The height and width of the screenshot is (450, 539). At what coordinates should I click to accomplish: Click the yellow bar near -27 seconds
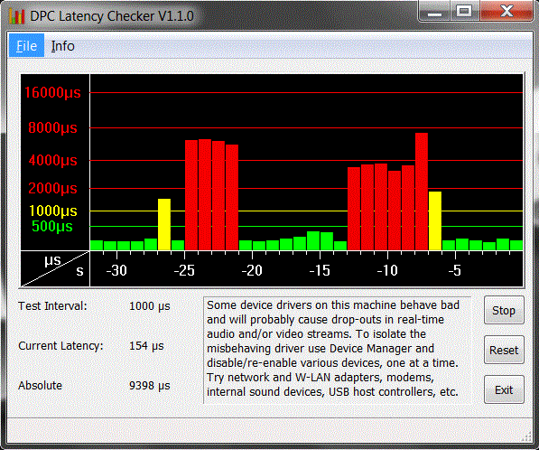point(164,224)
